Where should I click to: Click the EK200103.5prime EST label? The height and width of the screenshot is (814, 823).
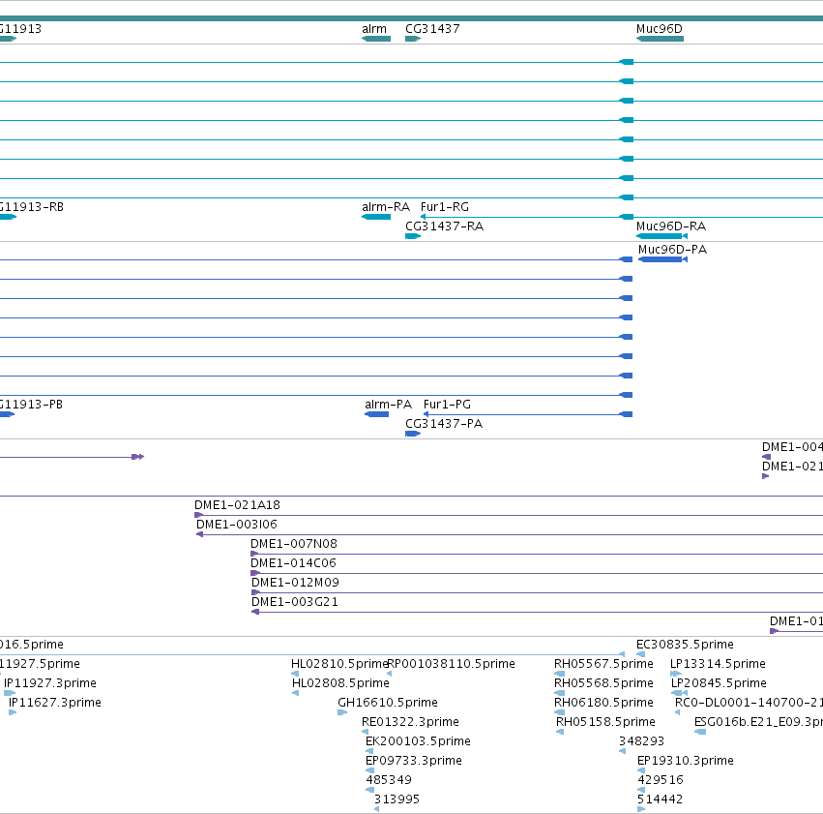418,742
